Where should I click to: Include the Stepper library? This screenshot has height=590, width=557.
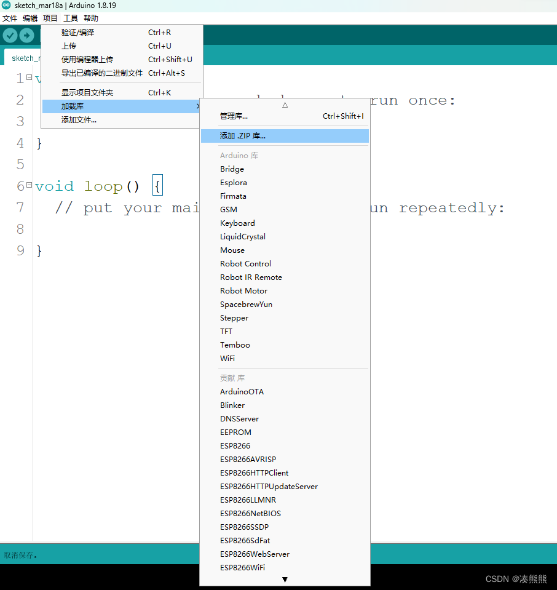coord(285,318)
